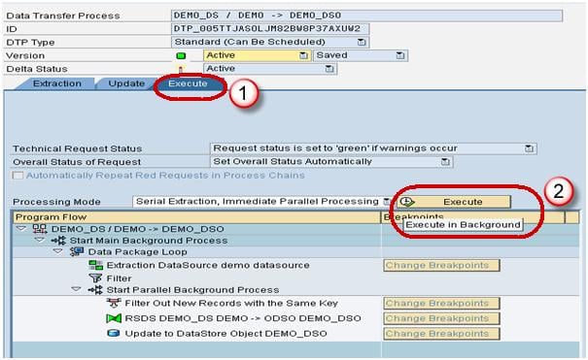This screenshot has width=588, height=360.
Task: Open Overall Status of Request dropdown
Action: coord(445,162)
